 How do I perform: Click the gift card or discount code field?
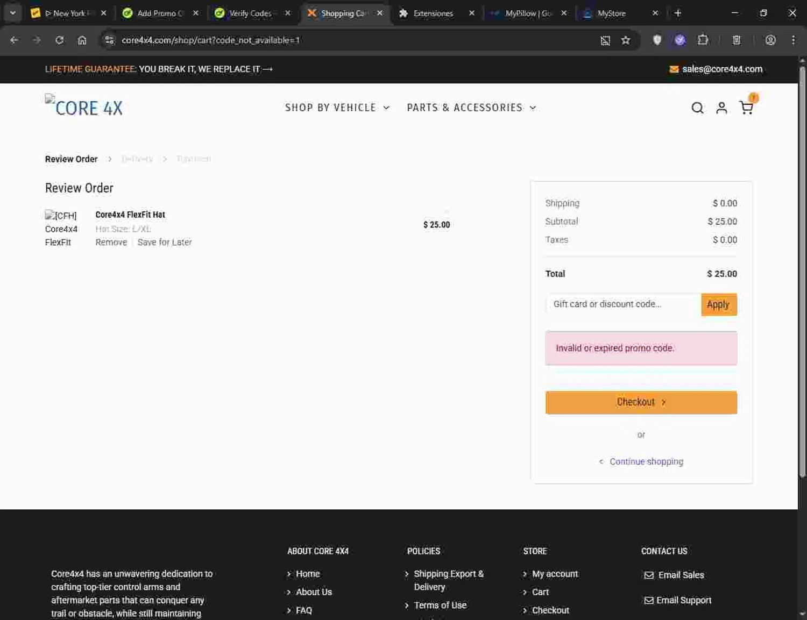coord(624,304)
